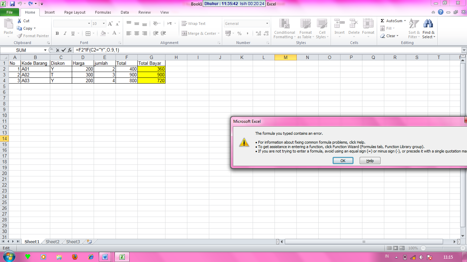Open Word from the taskbar
This screenshot has height=262, width=467.
[x=105, y=257]
